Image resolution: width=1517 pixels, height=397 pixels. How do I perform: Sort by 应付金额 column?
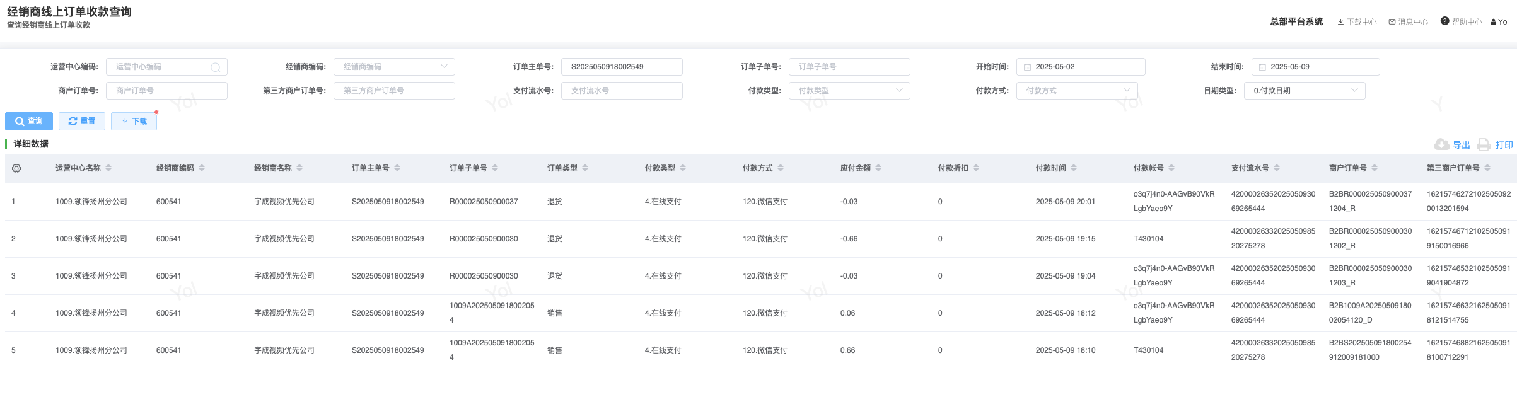pyautogui.click(x=878, y=168)
